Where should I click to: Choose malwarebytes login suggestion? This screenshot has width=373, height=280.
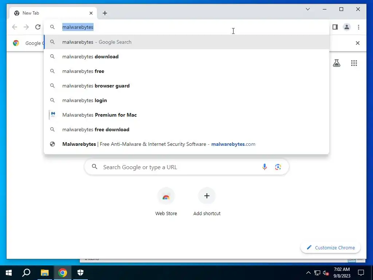point(186,100)
